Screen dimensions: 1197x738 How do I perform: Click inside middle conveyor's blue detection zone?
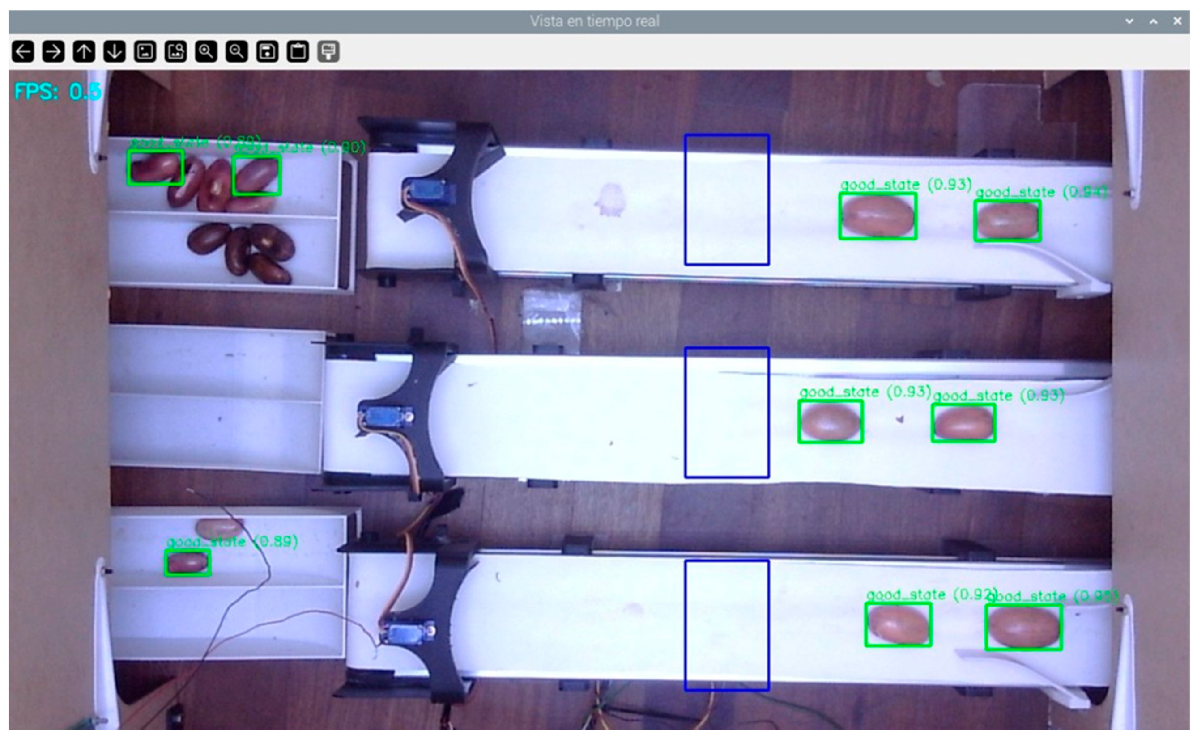coord(727,413)
